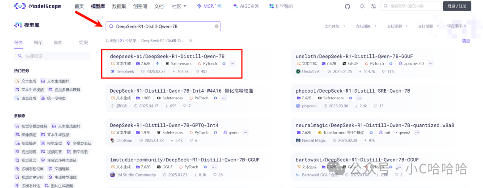Click Safetensors tag on phpcool card

tap(331, 98)
